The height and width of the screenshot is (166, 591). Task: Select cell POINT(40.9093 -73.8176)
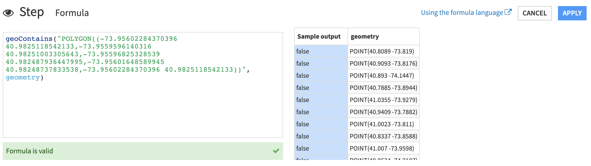pos(383,63)
